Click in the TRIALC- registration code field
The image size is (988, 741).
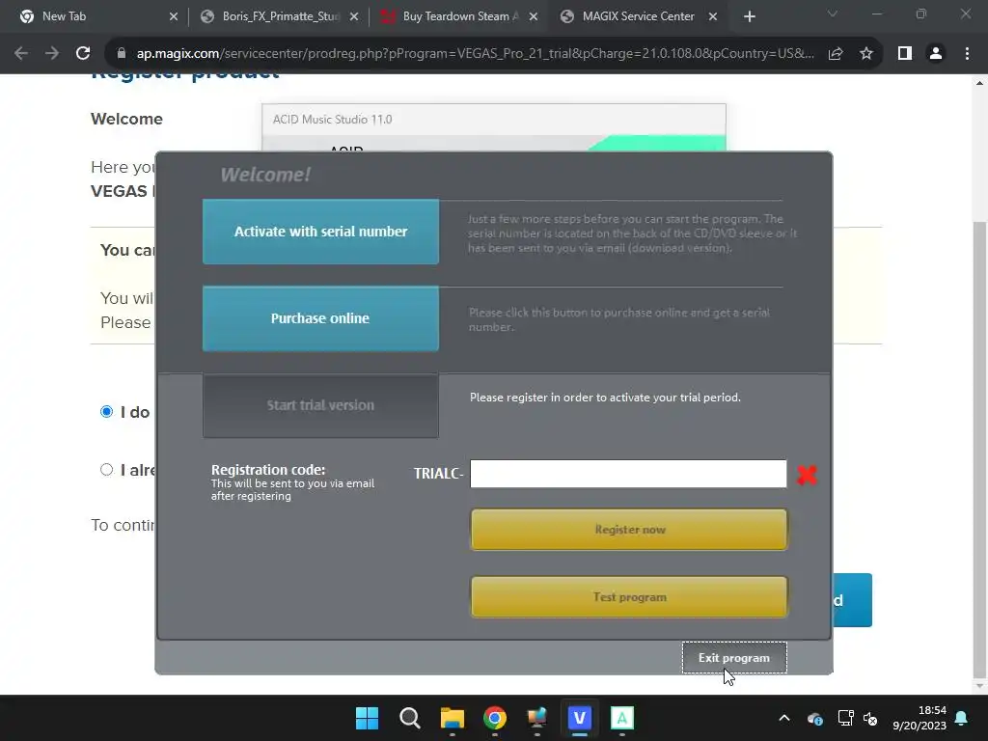click(628, 473)
